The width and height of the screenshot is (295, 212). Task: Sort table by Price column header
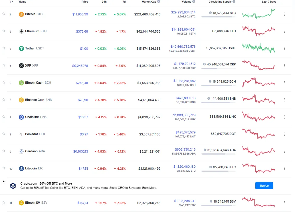pos(85,2)
